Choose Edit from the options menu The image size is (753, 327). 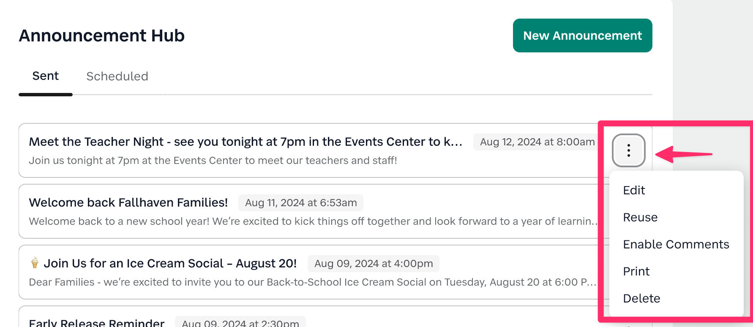(634, 190)
